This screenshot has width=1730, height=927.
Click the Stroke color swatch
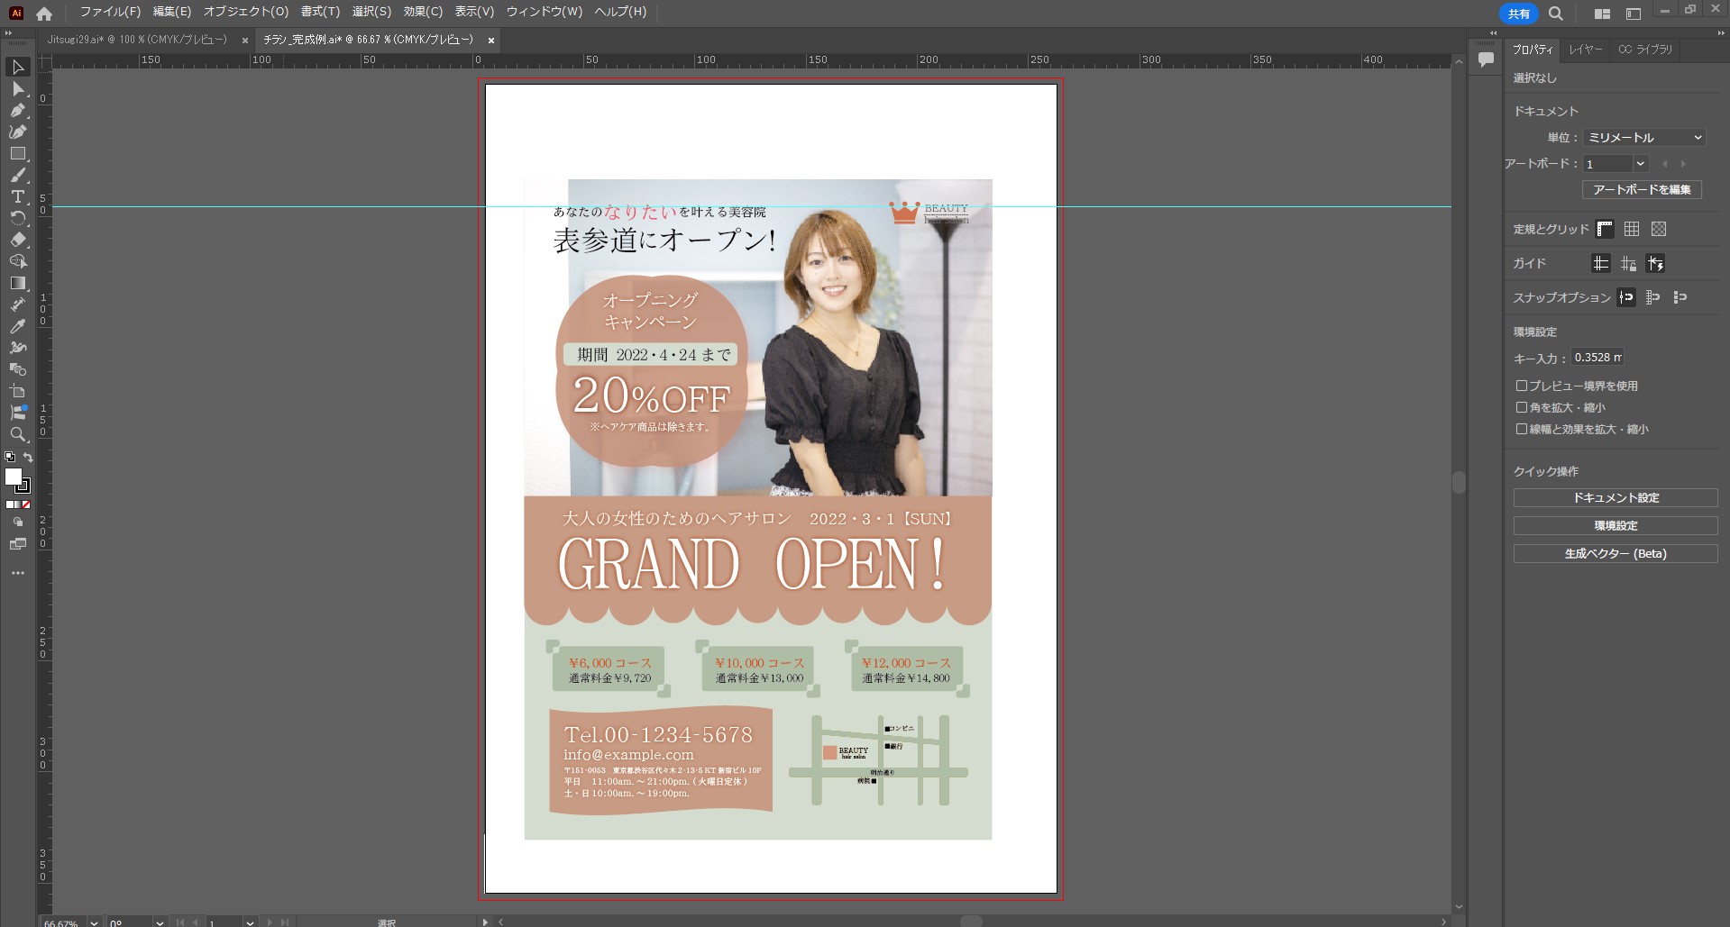[x=24, y=486]
